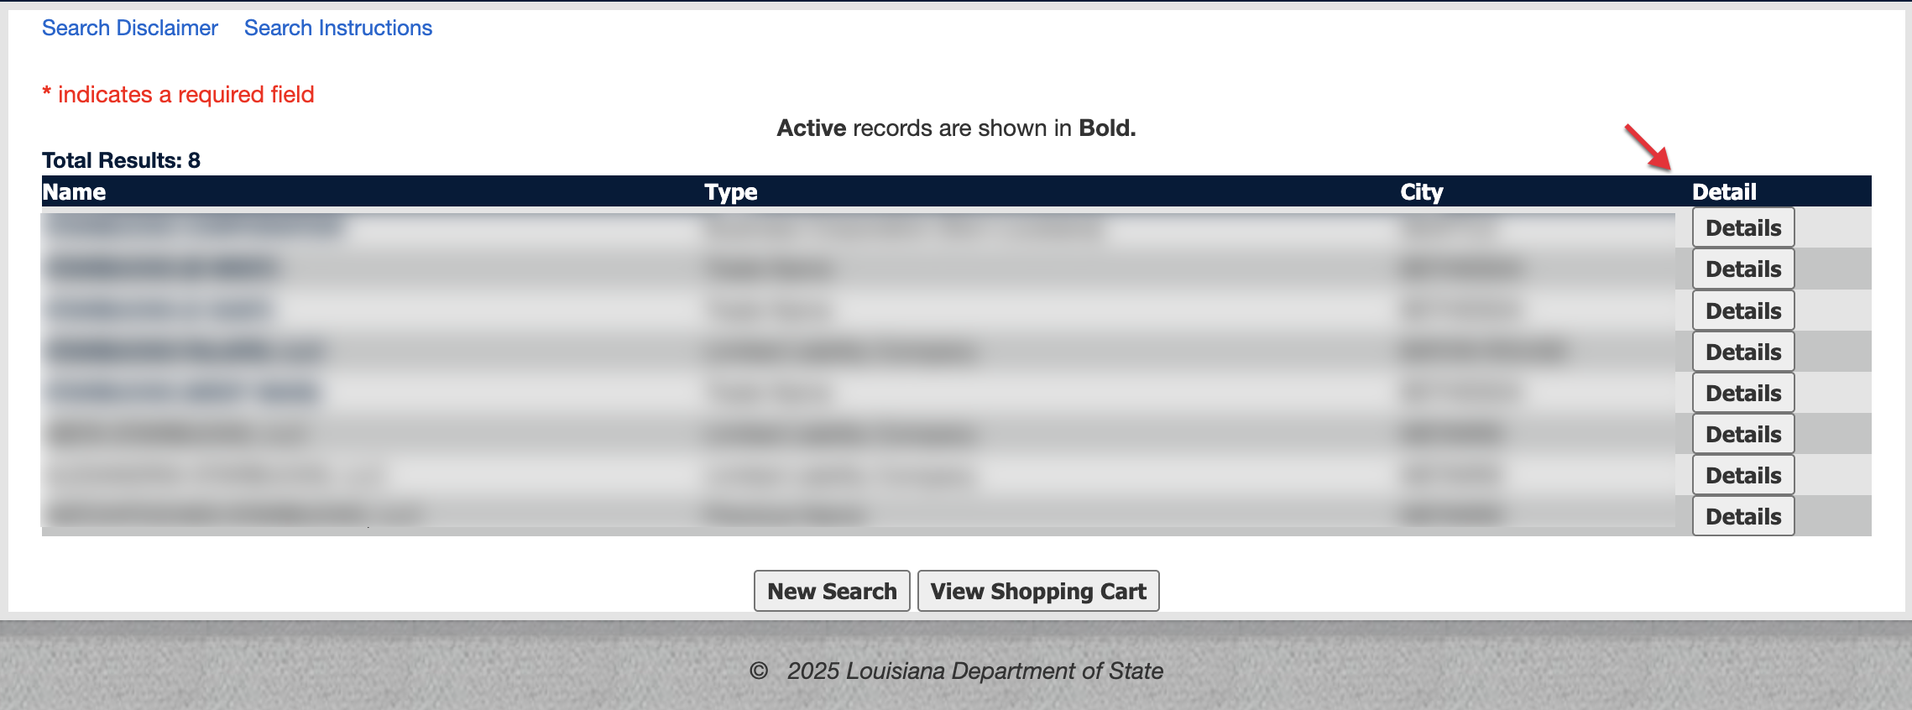Click Details button in second result row
The image size is (1912, 710).
click(x=1742, y=269)
